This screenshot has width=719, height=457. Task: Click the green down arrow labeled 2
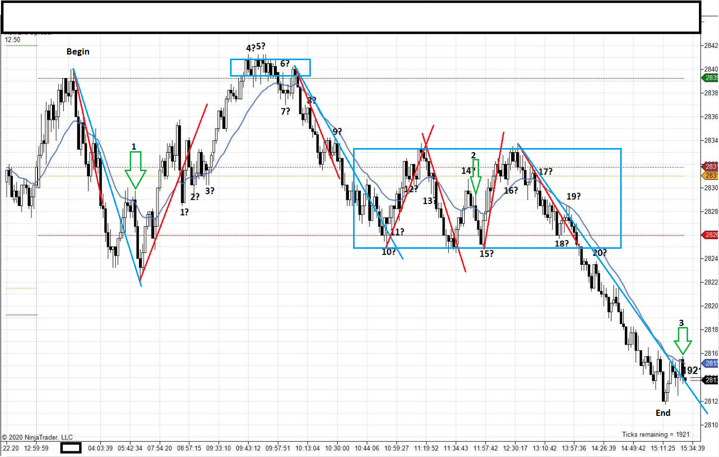pyautogui.click(x=476, y=176)
